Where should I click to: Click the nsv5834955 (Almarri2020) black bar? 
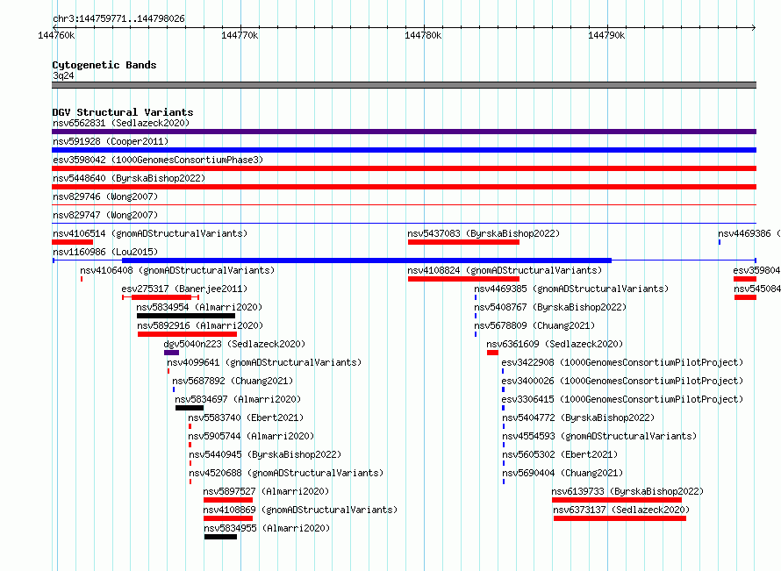coord(220,537)
